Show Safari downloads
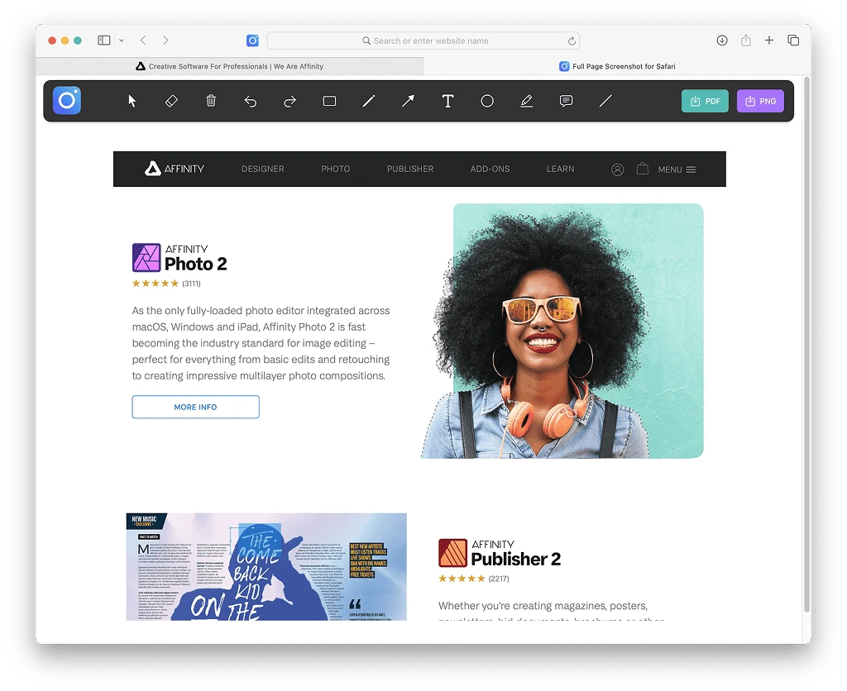Image resolution: width=847 pixels, height=691 pixels. [721, 41]
